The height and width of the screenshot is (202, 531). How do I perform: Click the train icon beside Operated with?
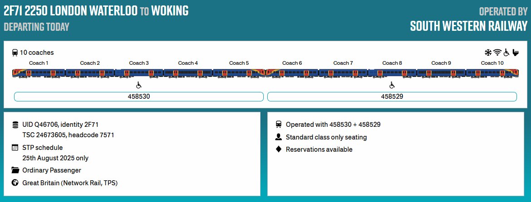point(278,124)
